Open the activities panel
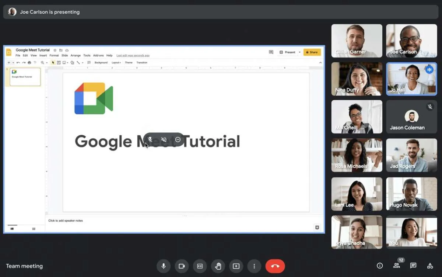442x277 pixels. pos(430,266)
